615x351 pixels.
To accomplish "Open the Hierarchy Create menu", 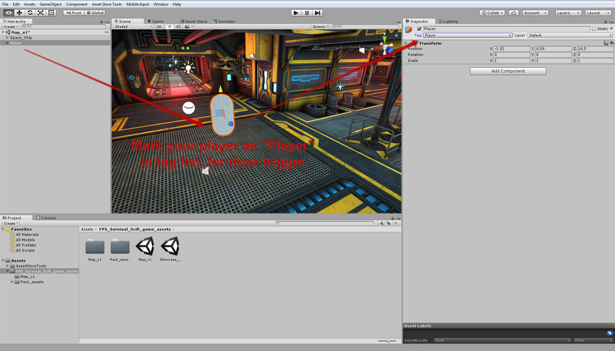I will pyautogui.click(x=11, y=26).
